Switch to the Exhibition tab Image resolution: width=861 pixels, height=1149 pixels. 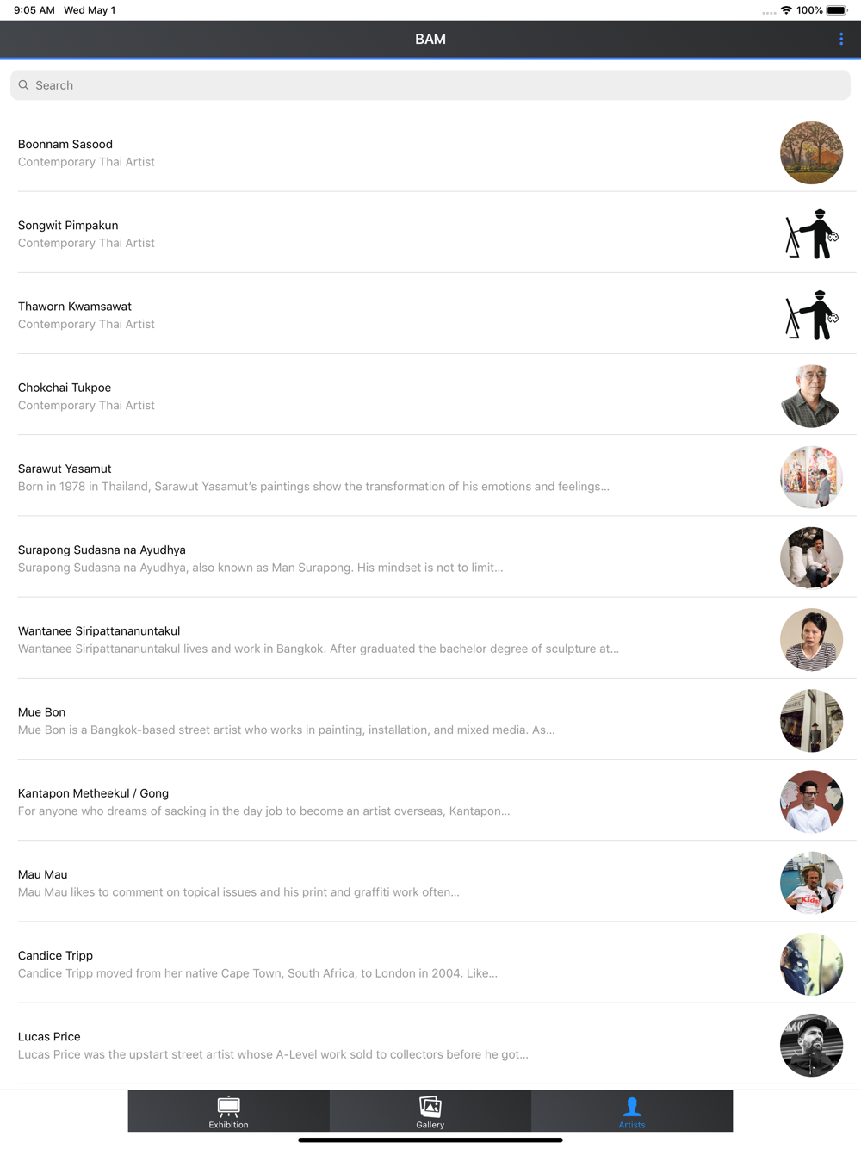pyautogui.click(x=228, y=1111)
